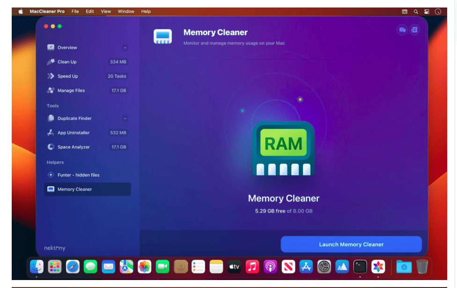This screenshot has height=288, width=457.
Task: Click the keyboard input icon in menu bar
Action: (405, 12)
